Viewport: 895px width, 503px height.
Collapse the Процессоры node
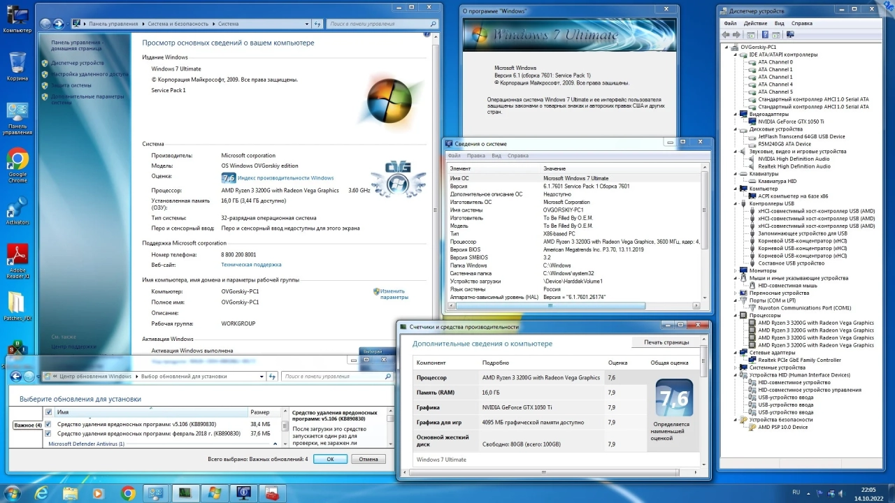pyautogui.click(x=736, y=315)
